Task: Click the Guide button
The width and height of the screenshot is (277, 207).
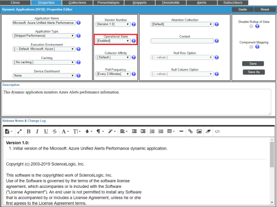Action: tap(243, 9)
